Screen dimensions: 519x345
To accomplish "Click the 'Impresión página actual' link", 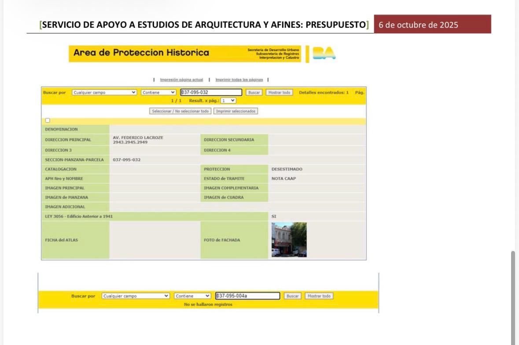I will [x=181, y=80].
